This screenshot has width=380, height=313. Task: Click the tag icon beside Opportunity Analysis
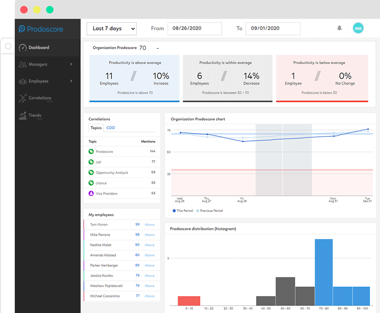tap(91, 173)
